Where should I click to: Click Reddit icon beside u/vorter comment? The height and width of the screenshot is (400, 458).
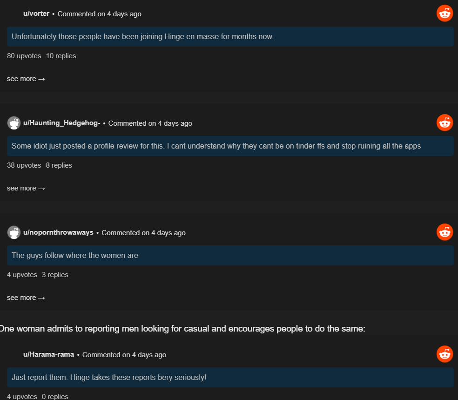445,13
